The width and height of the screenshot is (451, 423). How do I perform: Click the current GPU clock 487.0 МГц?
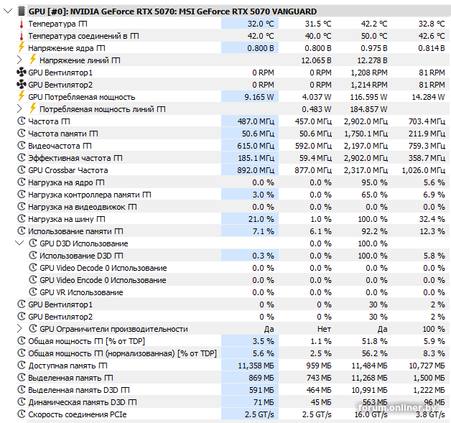click(256, 121)
